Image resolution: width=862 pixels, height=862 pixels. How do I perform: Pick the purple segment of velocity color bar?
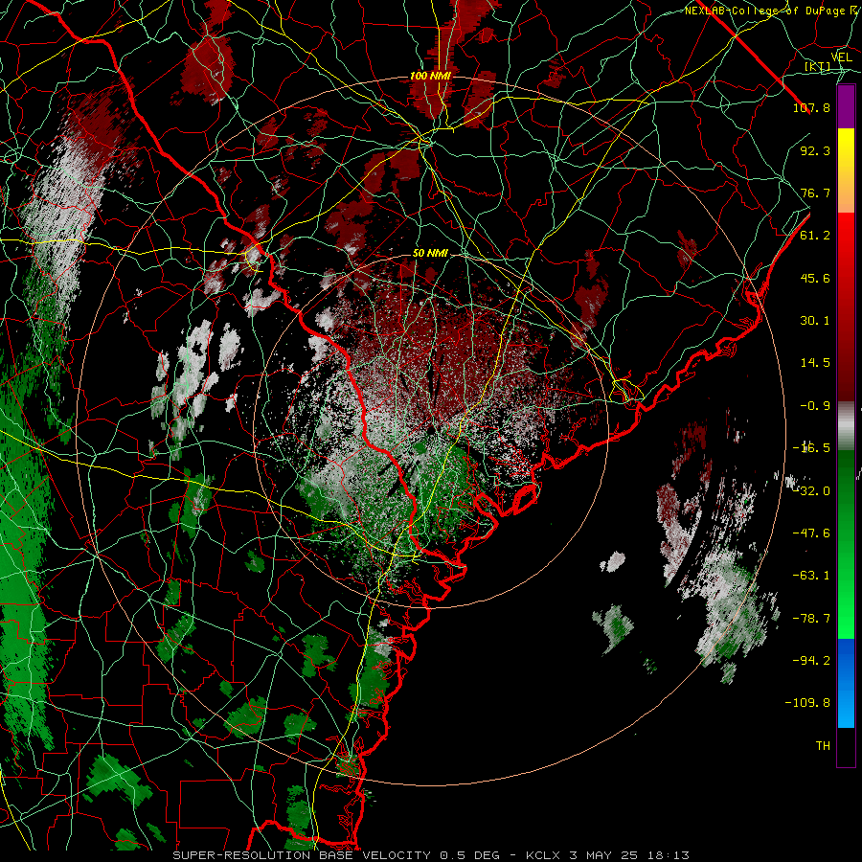846,107
